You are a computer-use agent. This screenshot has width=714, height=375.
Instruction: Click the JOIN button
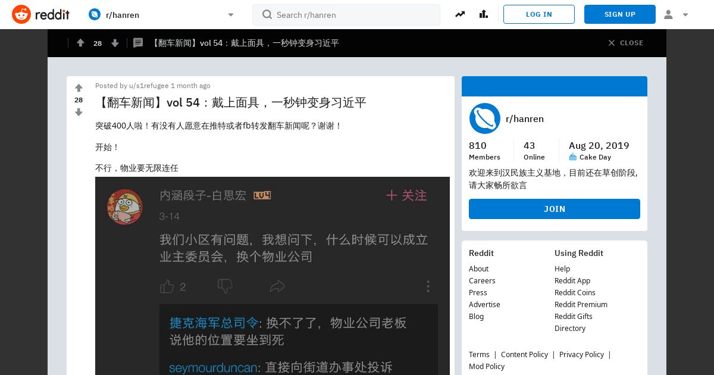[555, 209]
